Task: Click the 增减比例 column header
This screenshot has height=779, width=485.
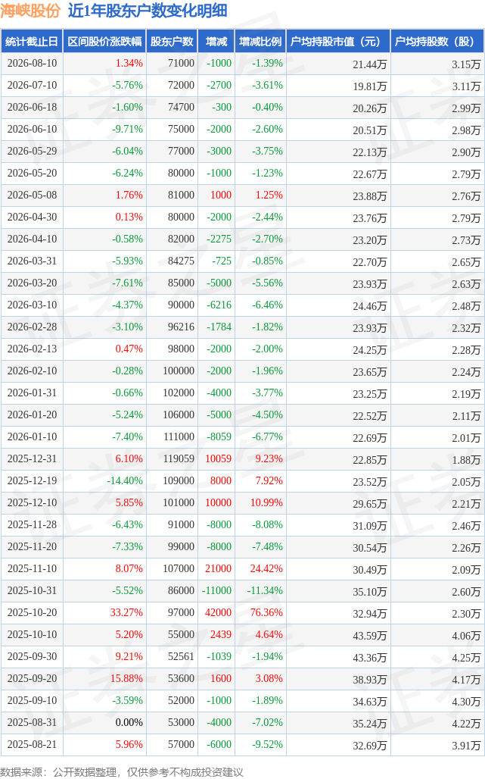Action: pyautogui.click(x=260, y=41)
